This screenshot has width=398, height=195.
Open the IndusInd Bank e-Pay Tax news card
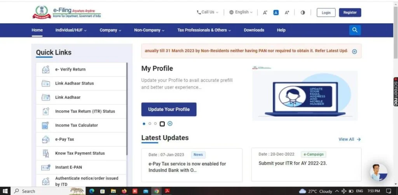tap(192, 165)
